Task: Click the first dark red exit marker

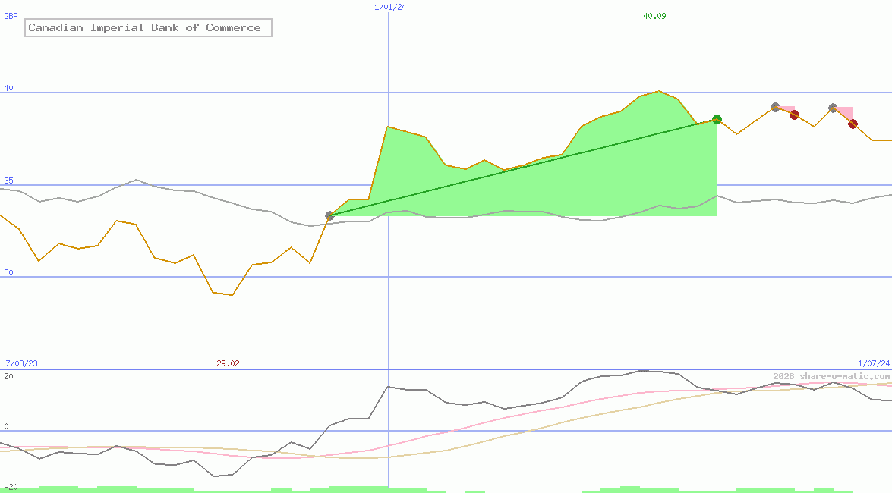Action: [794, 115]
